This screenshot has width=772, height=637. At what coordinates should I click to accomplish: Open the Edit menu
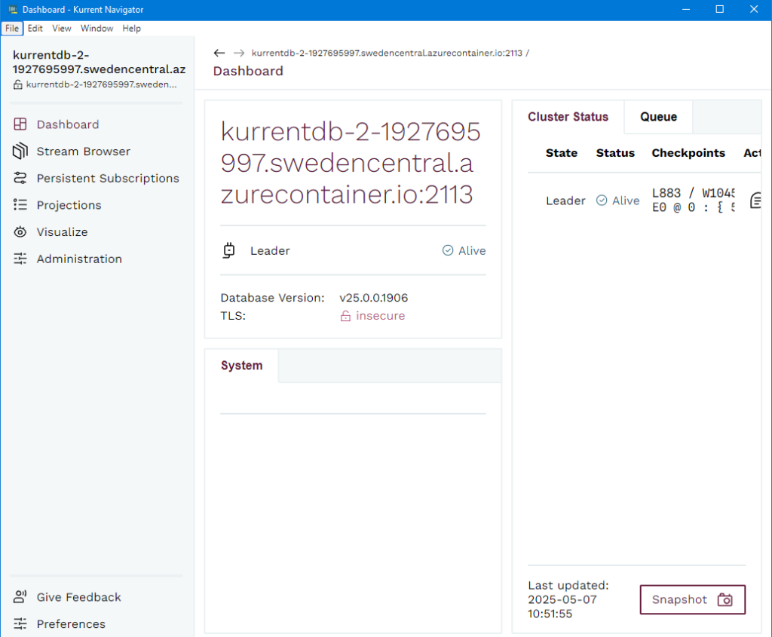[35, 28]
